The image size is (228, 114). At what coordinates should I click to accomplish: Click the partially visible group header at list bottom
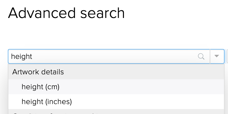click(116, 112)
